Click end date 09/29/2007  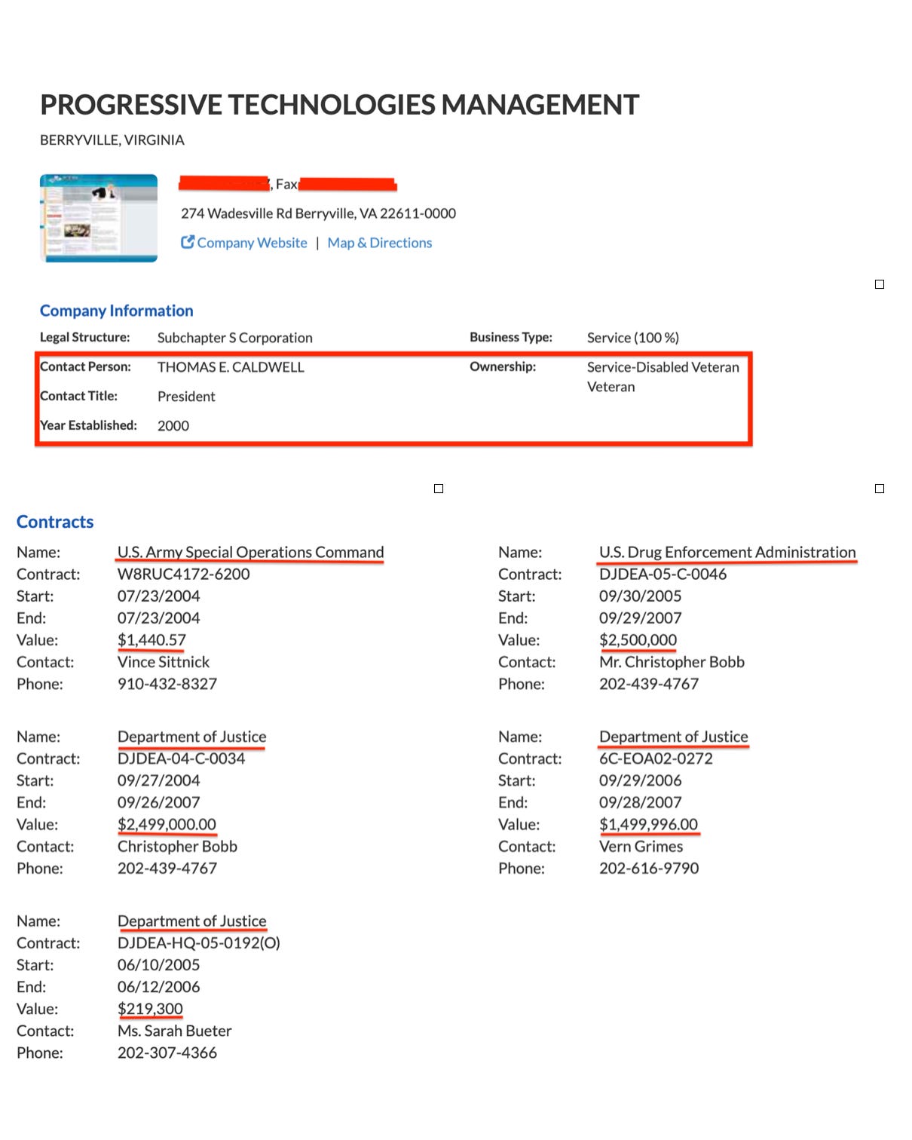coord(640,618)
